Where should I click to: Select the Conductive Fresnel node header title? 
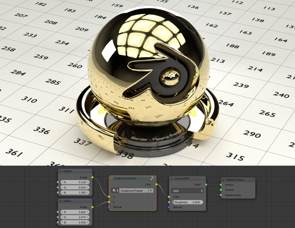pyautogui.click(x=125, y=178)
